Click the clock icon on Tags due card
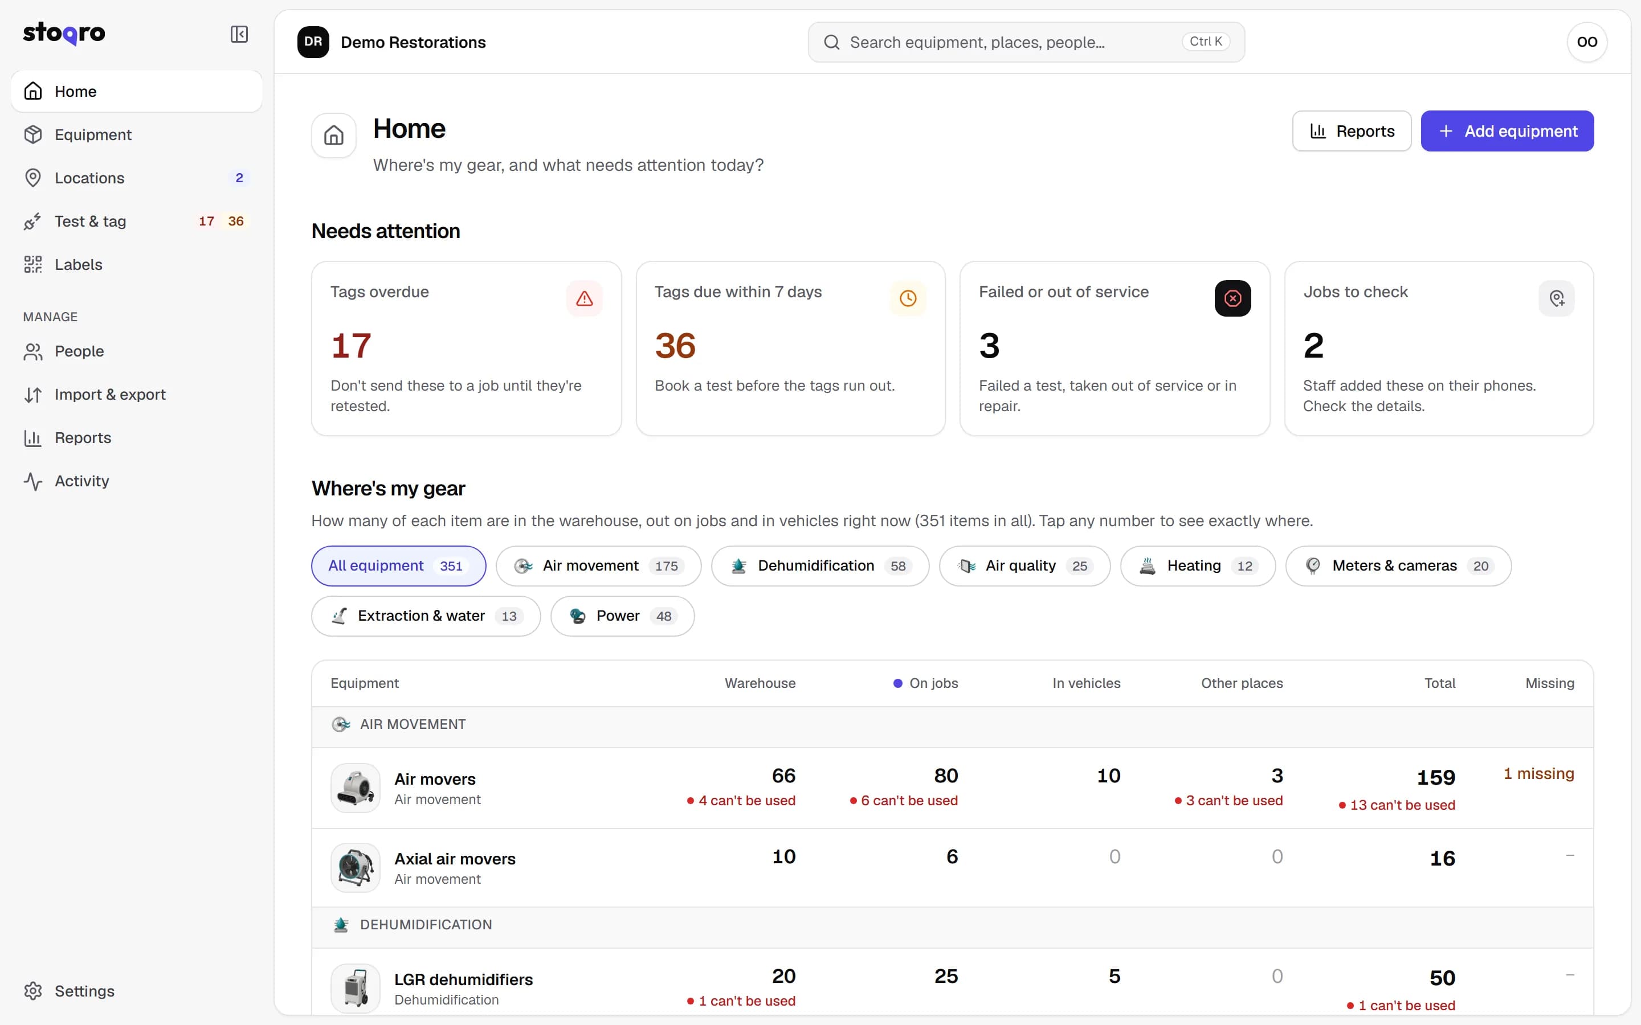The height and width of the screenshot is (1025, 1641). point(908,298)
